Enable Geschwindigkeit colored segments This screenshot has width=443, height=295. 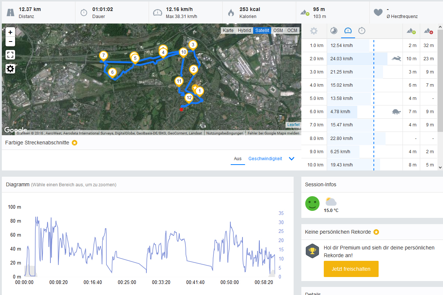(x=265, y=159)
